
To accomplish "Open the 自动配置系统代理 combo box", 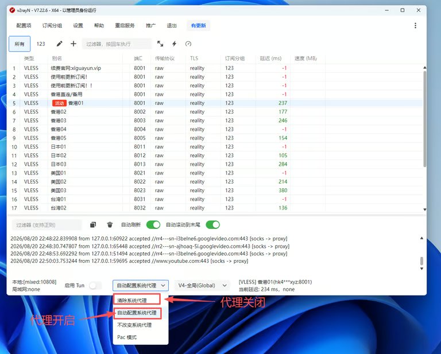I will click(x=141, y=286).
